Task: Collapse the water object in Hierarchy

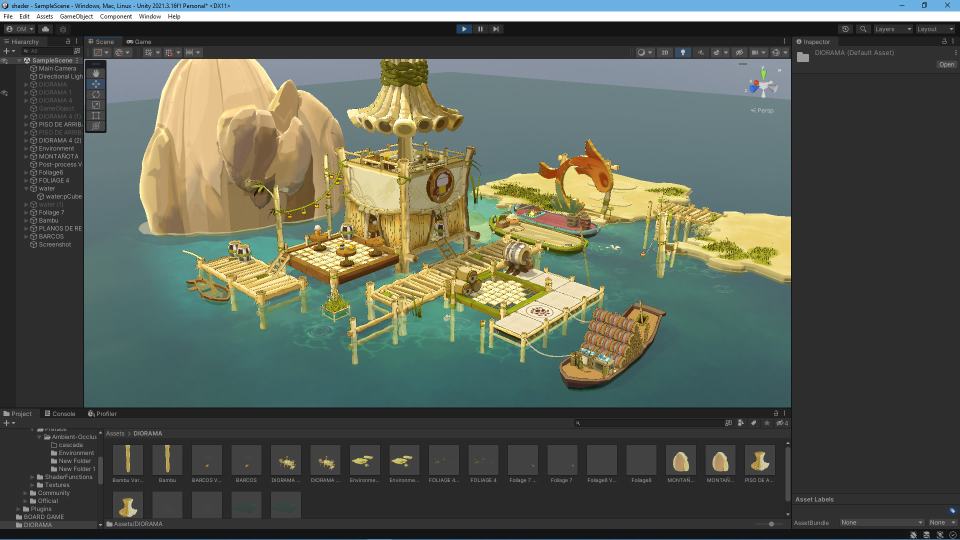Action: 26,188
